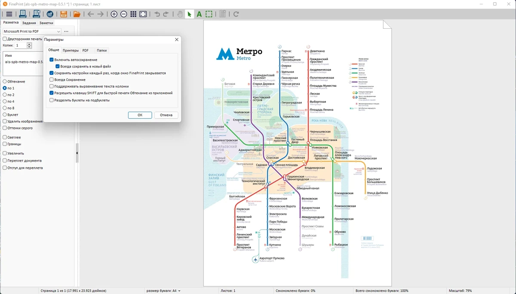Viewport: 516px width, 294px height.
Task: Click the metro map page preview
Action: (x=298, y=153)
